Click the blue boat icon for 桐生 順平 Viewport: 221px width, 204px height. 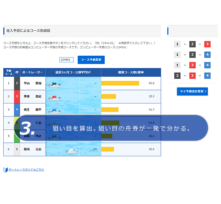tap(54, 111)
